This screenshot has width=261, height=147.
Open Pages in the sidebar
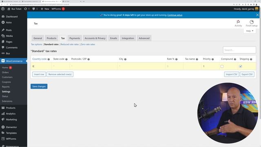coord(9,42)
